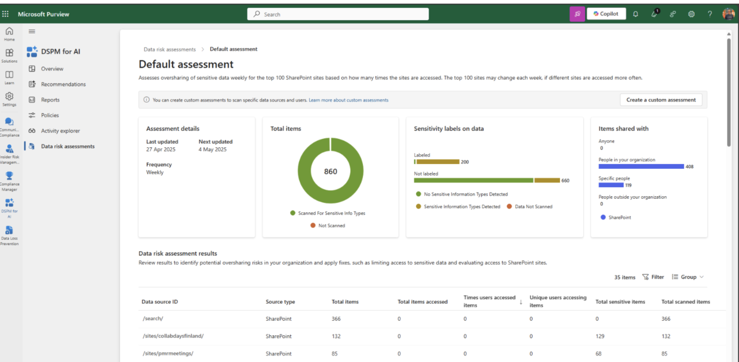Viewport: 739px width, 362px height.
Task: Click the pink feedback icon in header
Action: [x=577, y=14]
